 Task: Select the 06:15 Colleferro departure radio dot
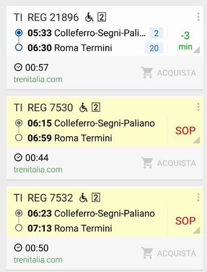pos(19,123)
